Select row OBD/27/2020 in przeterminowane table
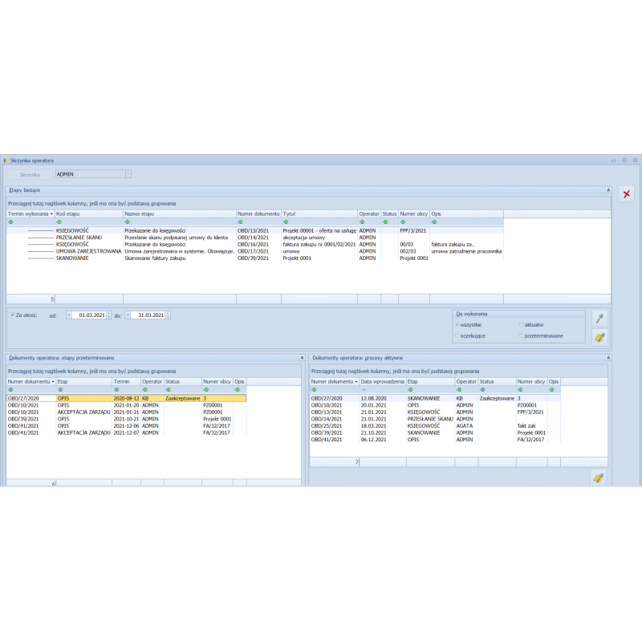 pyautogui.click(x=29, y=398)
